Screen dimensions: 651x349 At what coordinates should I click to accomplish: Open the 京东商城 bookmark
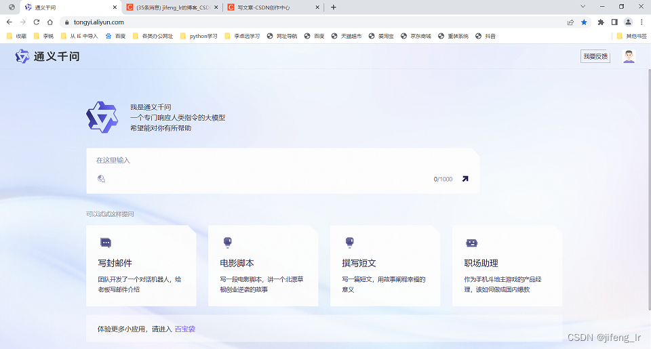pyautogui.click(x=416, y=36)
